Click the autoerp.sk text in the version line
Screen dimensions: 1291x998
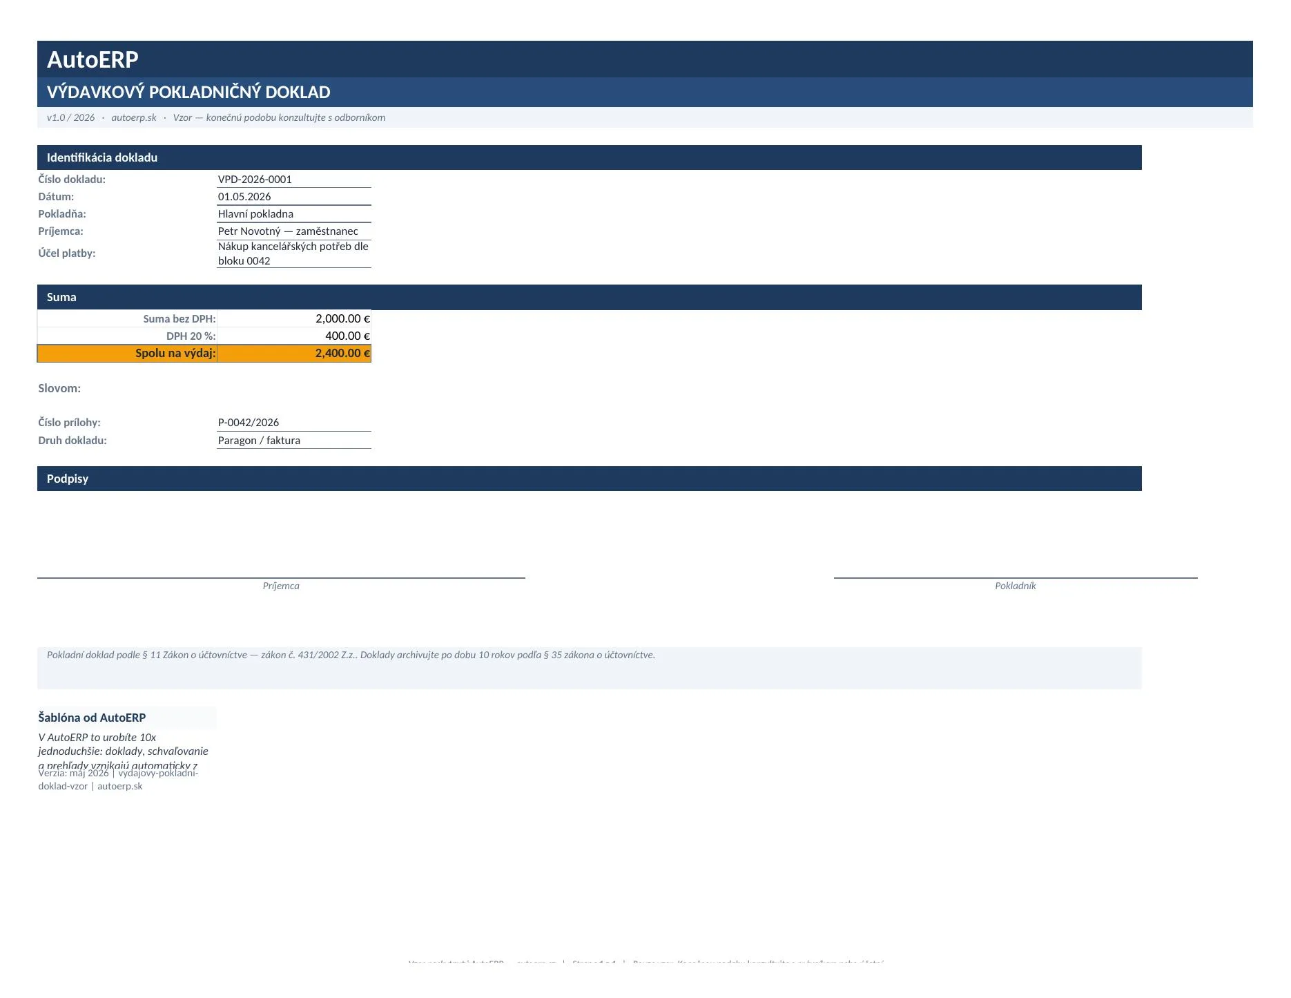(x=134, y=117)
